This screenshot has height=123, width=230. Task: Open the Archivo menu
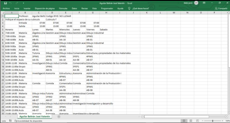[6, 9]
